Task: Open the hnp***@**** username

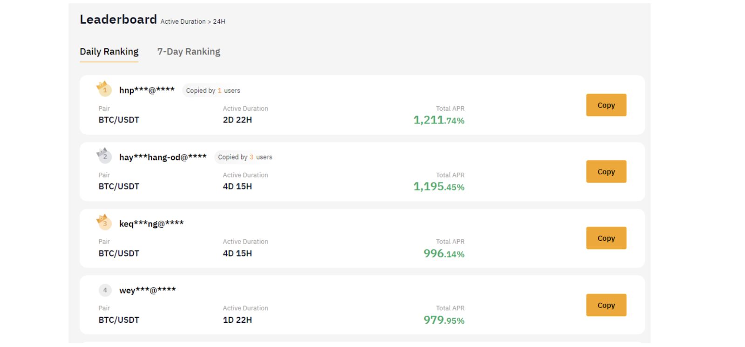Action: click(x=147, y=90)
